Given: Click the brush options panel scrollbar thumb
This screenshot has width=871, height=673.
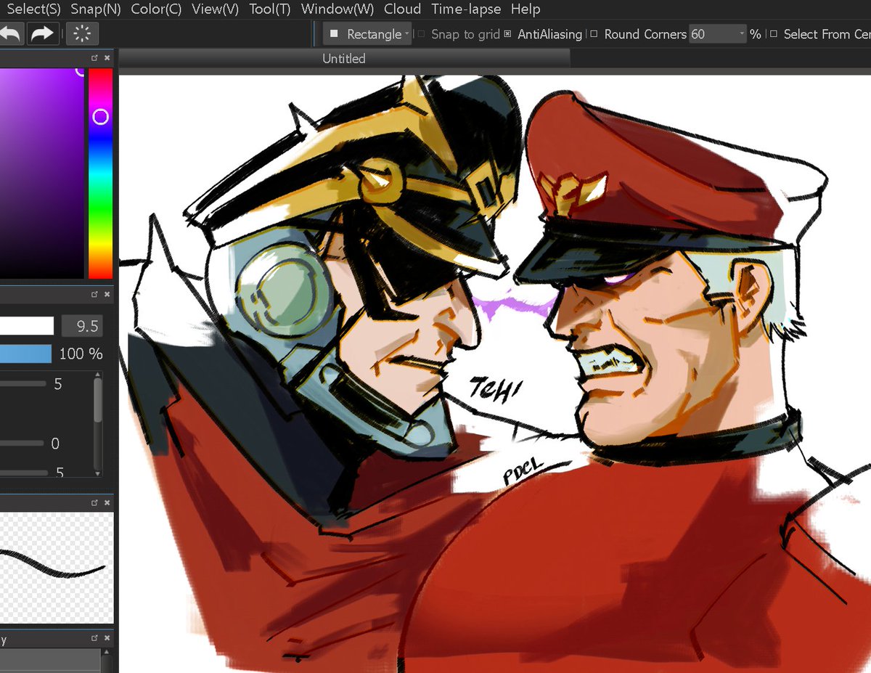Looking at the screenshot, I should 98,400.
